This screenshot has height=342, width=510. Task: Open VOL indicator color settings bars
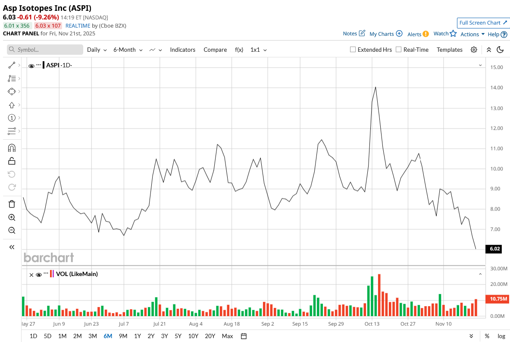pyautogui.click(x=52, y=274)
